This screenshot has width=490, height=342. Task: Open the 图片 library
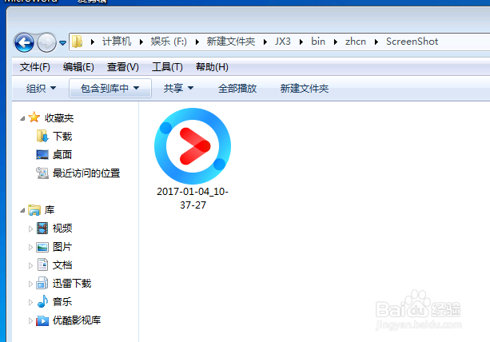pyautogui.click(x=62, y=247)
